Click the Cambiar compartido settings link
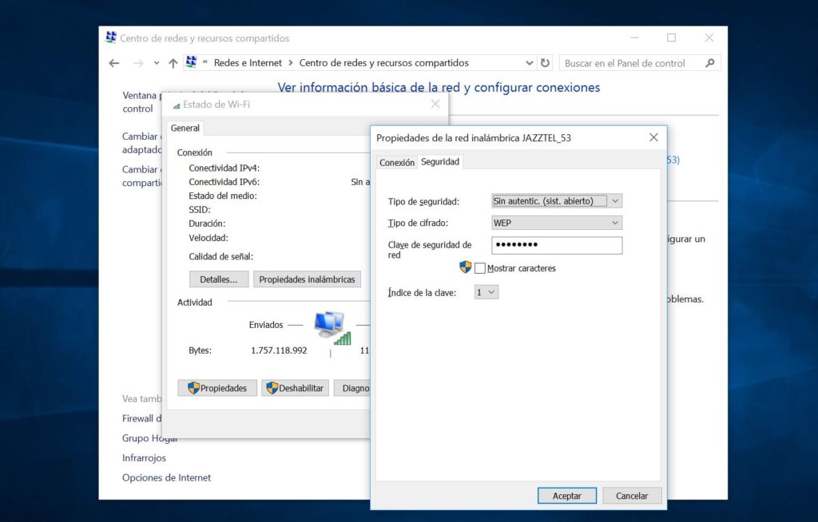The height and width of the screenshot is (522, 818). [142, 176]
